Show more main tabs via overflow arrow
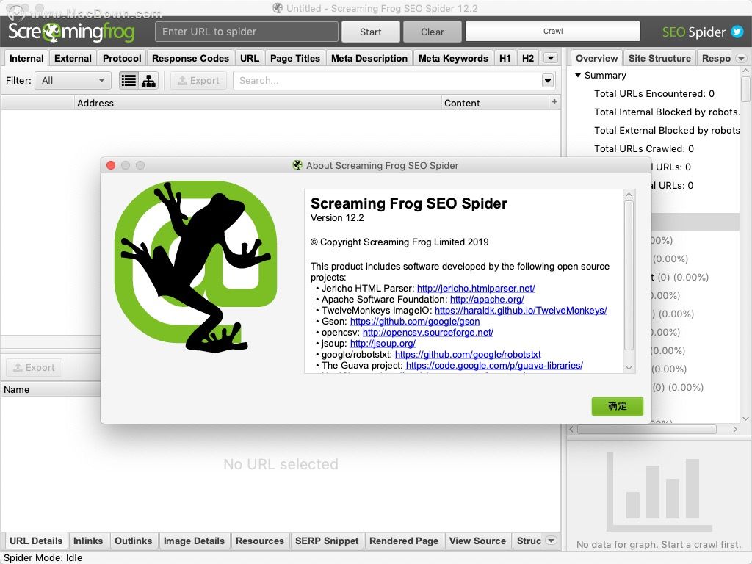This screenshot has height=564, width=752. [x=551, y=58]
